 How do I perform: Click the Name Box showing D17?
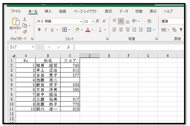click(x=22, y=47)
